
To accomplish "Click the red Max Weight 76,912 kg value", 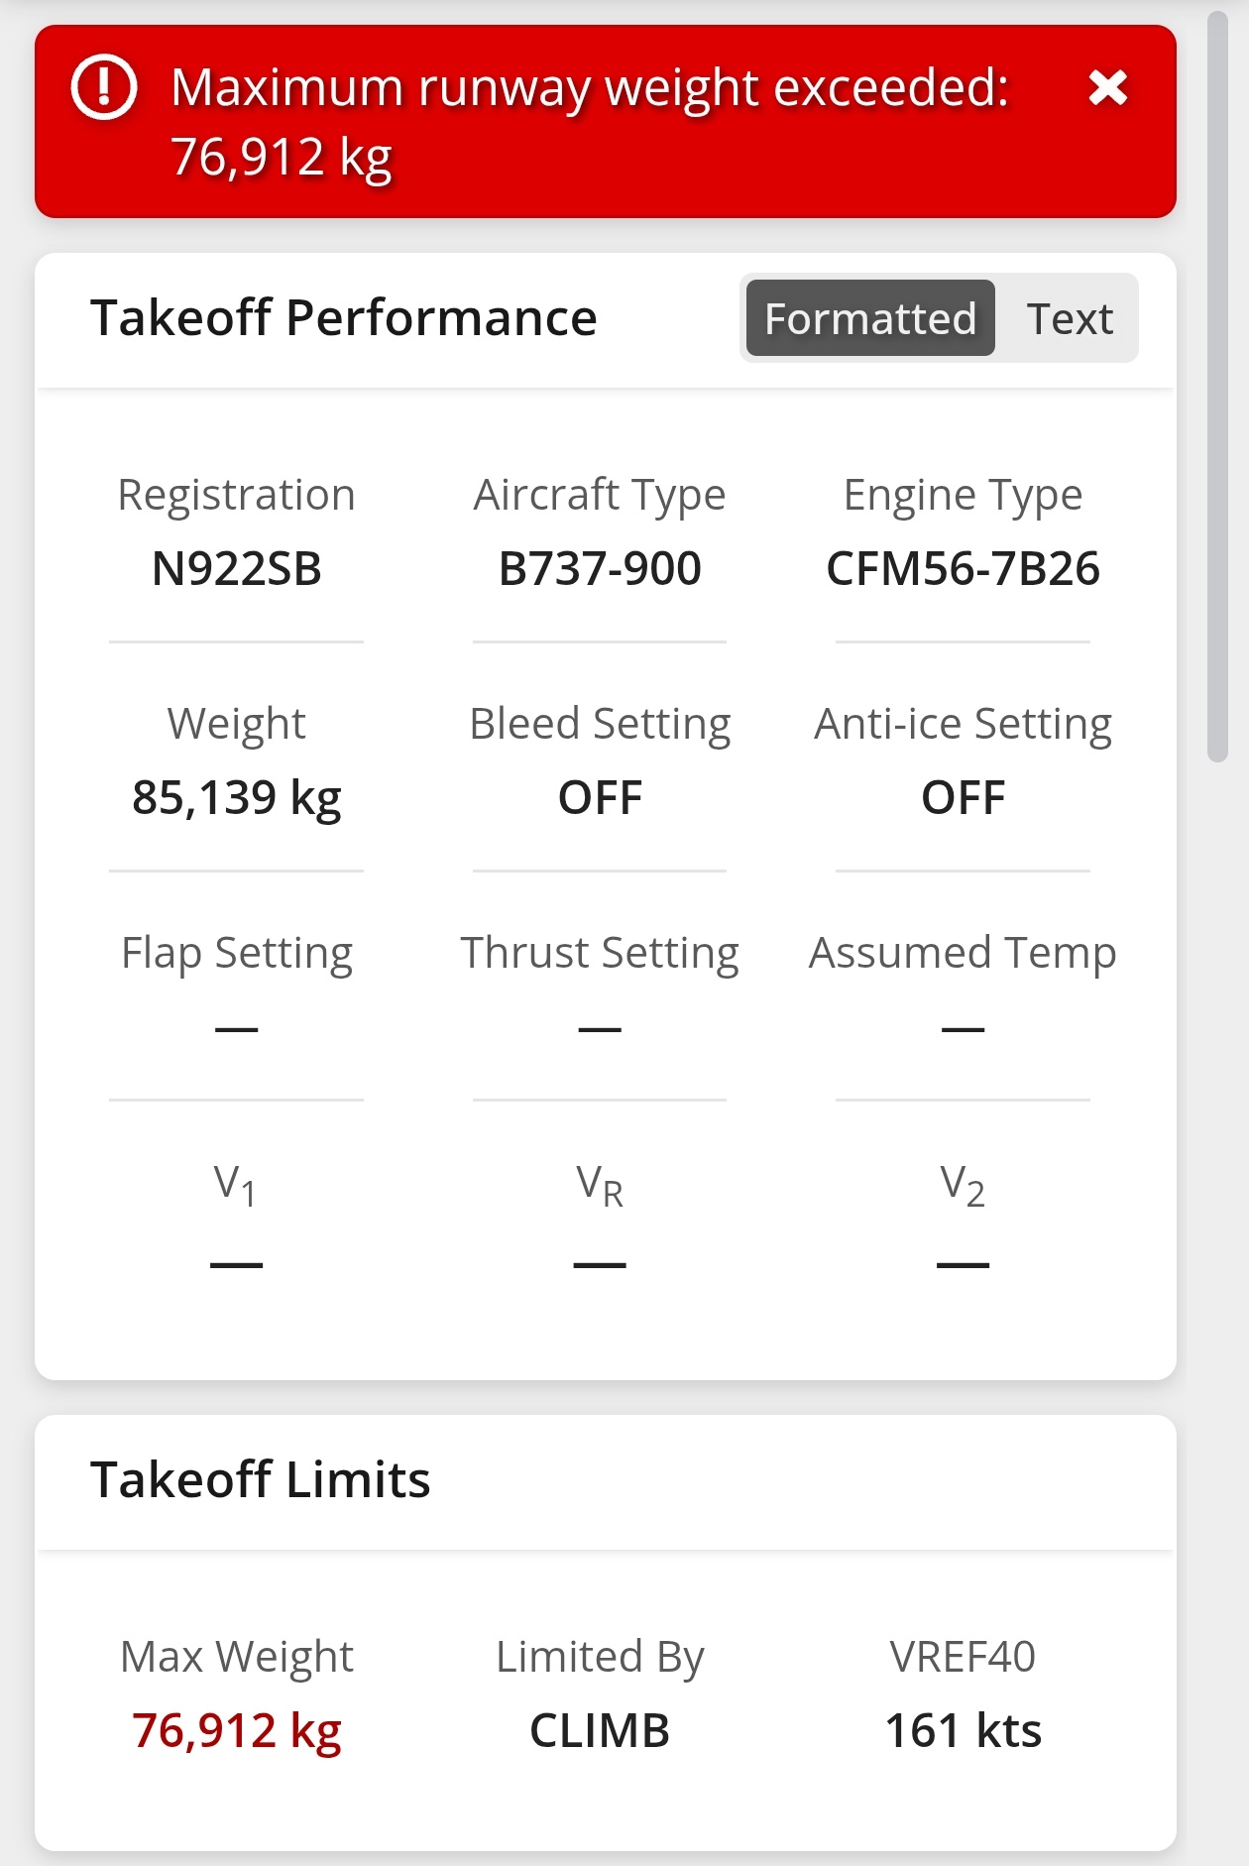I will (x=237, y=1731).
